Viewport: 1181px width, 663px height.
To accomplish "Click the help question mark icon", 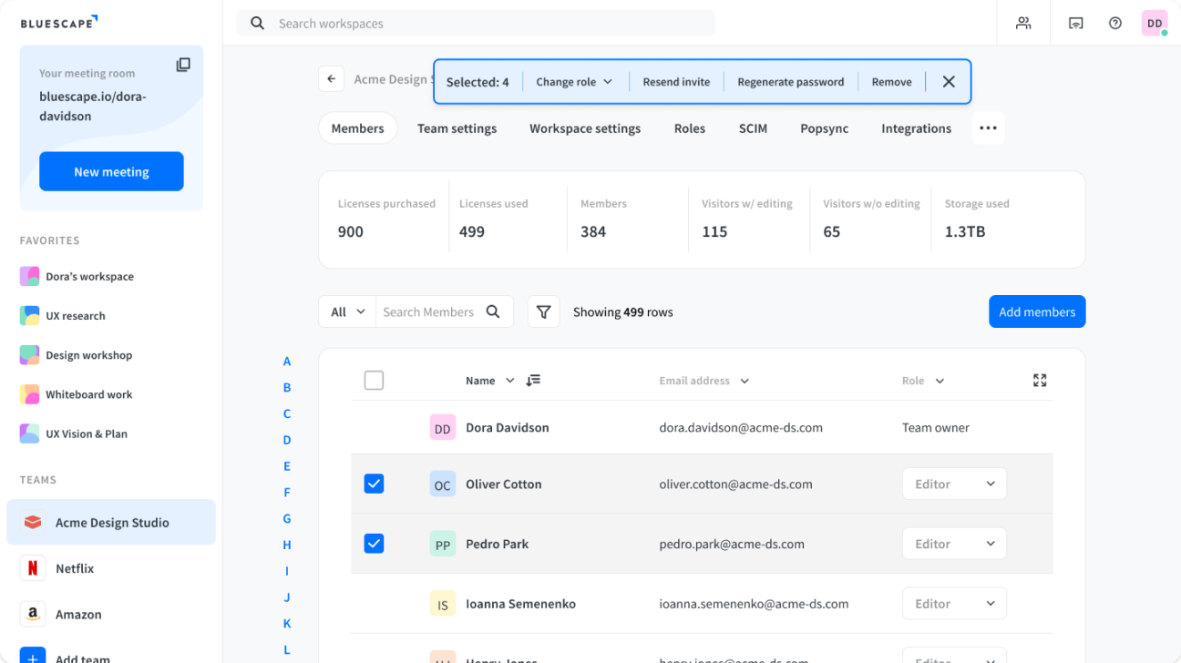I will (x=1114, y=23).
